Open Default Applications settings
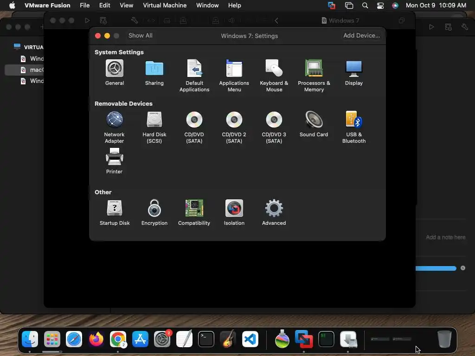475x356 pixels. [x=194, y=76]
